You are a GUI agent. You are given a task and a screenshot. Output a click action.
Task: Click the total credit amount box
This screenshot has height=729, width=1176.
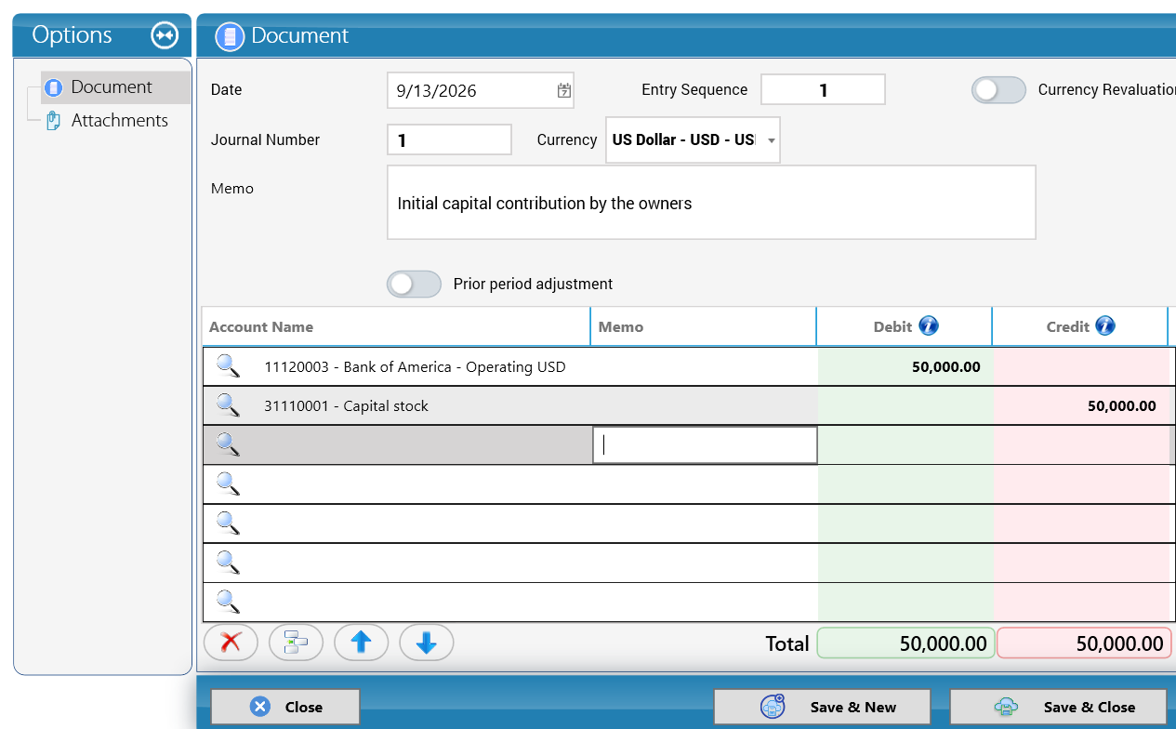(x=1084, y=643)
